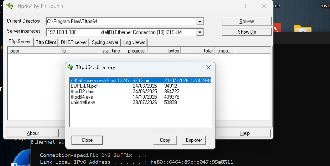The width and height of the screenshot is (330, 166).
Task: Open Explorer from the directory dialog
Action: point(194,140)
